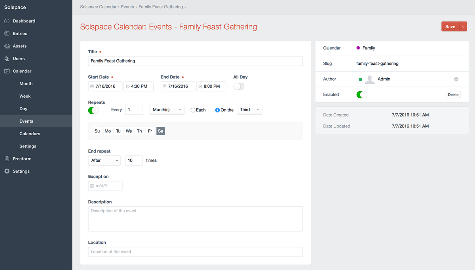Screen dimensions: 475x270
Task: Click the Entries icon in sidebar
Action: point(7,34)
